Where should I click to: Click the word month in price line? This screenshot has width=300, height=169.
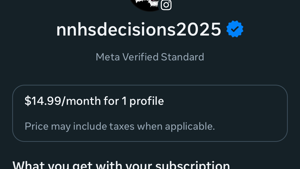point(83,101)
